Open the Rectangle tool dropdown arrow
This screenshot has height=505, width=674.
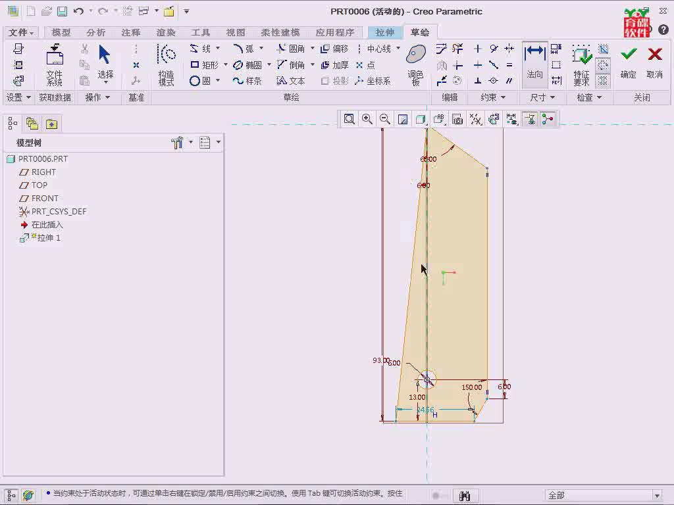[x=226, y=64]
